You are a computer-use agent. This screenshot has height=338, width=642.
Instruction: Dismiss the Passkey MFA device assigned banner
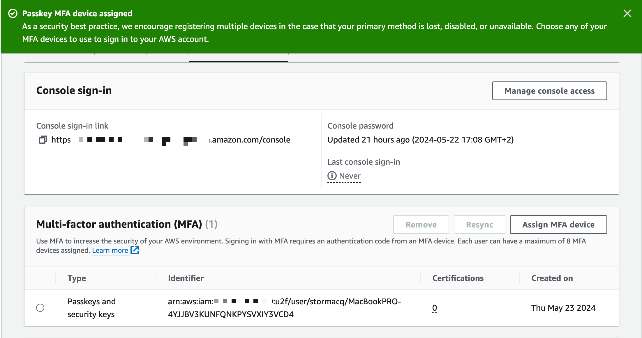627,13
